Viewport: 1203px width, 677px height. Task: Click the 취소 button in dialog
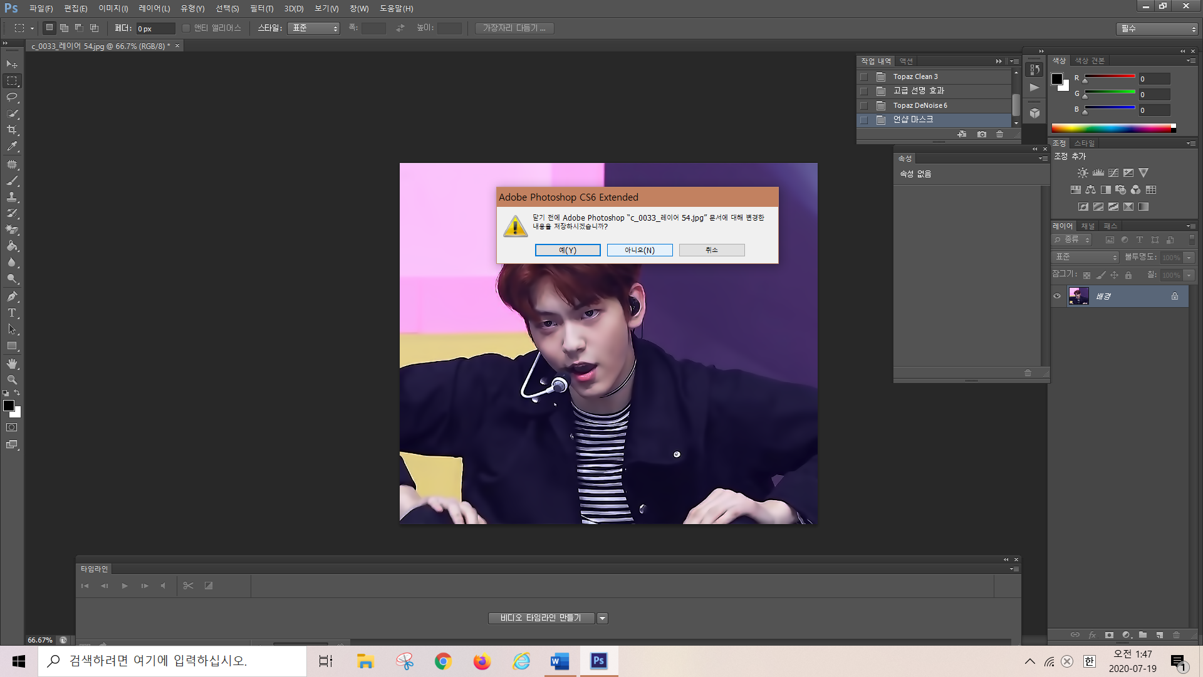[712, 250]
